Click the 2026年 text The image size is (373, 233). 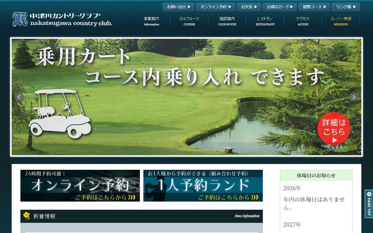(x=292, y=188)
